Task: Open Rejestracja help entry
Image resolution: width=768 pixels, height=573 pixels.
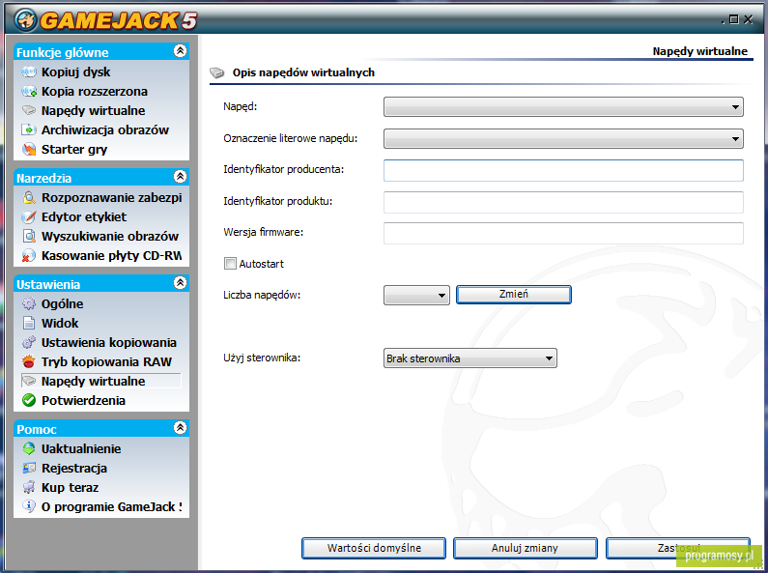Action: [x=74, y=469]
